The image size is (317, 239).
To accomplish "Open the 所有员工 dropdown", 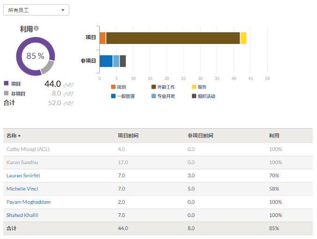I will pyautogui.click(x=36, y=10).
